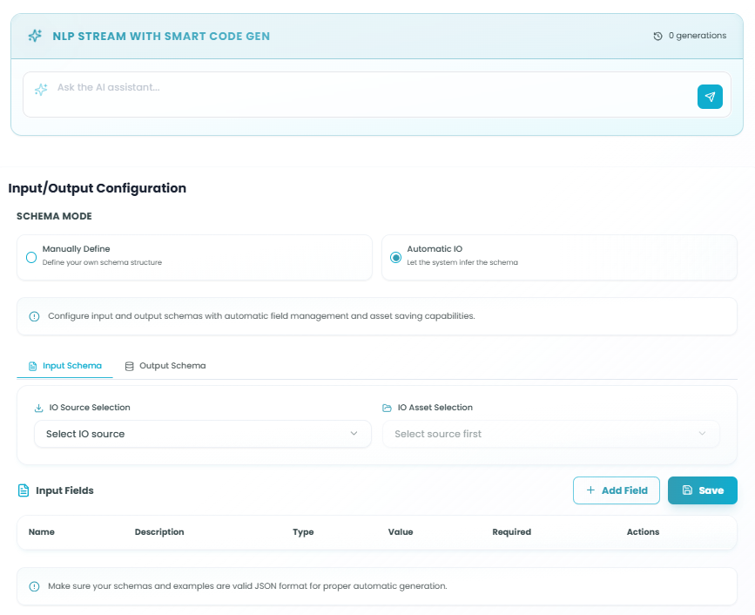Click the sparkle icon beside NLP Stream title
Screen dimensions: 755x615
(35, 36)
